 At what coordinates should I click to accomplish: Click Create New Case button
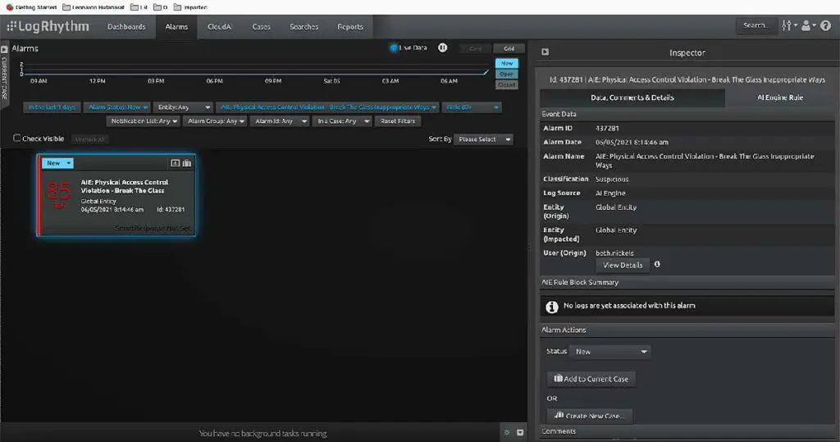coord(589,416)
